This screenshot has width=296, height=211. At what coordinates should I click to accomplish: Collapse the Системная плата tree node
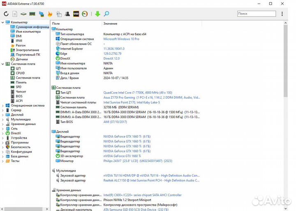[2, 64]
